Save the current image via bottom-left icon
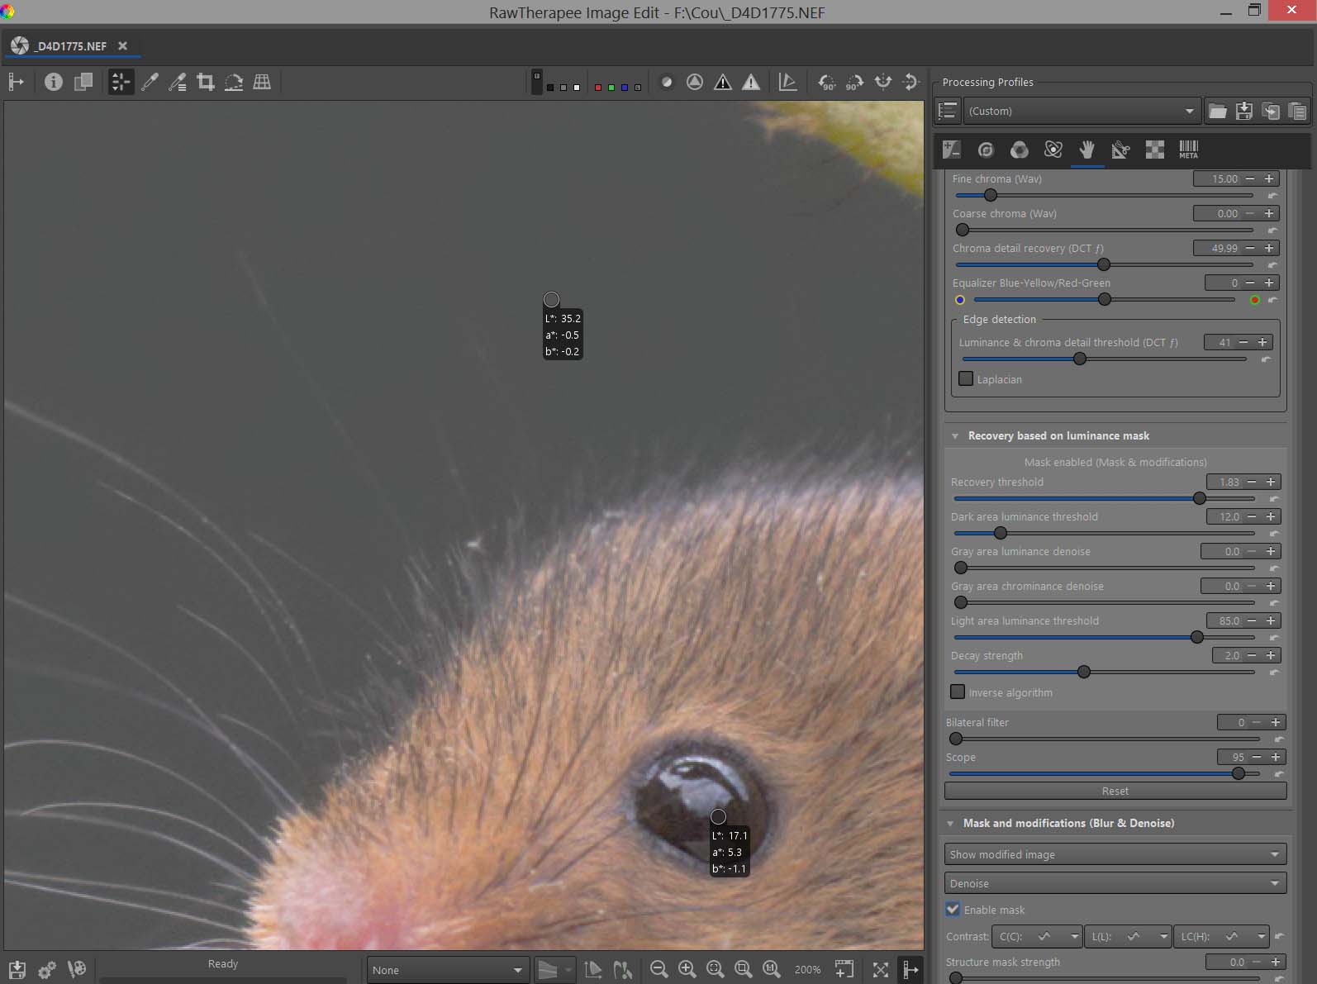The height and width of the screenshot is (984, 1317). (x=17, y=969)
